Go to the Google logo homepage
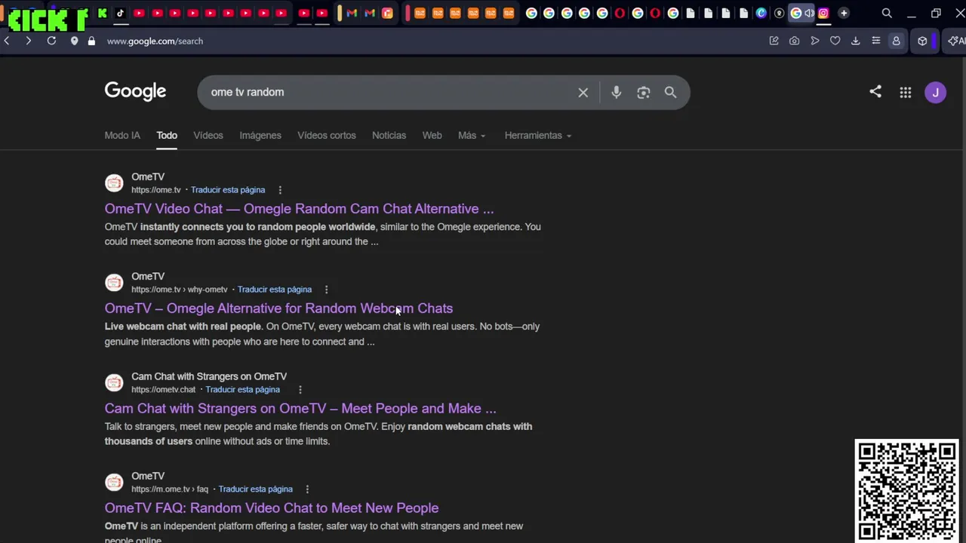The image size is (966, 543). pyautogui.click(x=135, y=91)
